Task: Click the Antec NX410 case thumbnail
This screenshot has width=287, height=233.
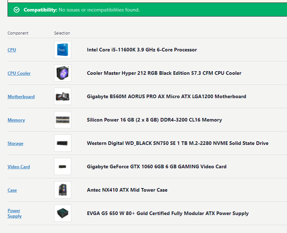Action: 63,190
